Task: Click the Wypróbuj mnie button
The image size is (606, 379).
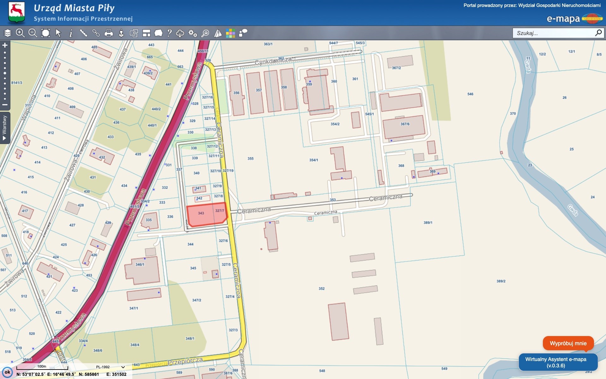Action: (x=568, y=343)
